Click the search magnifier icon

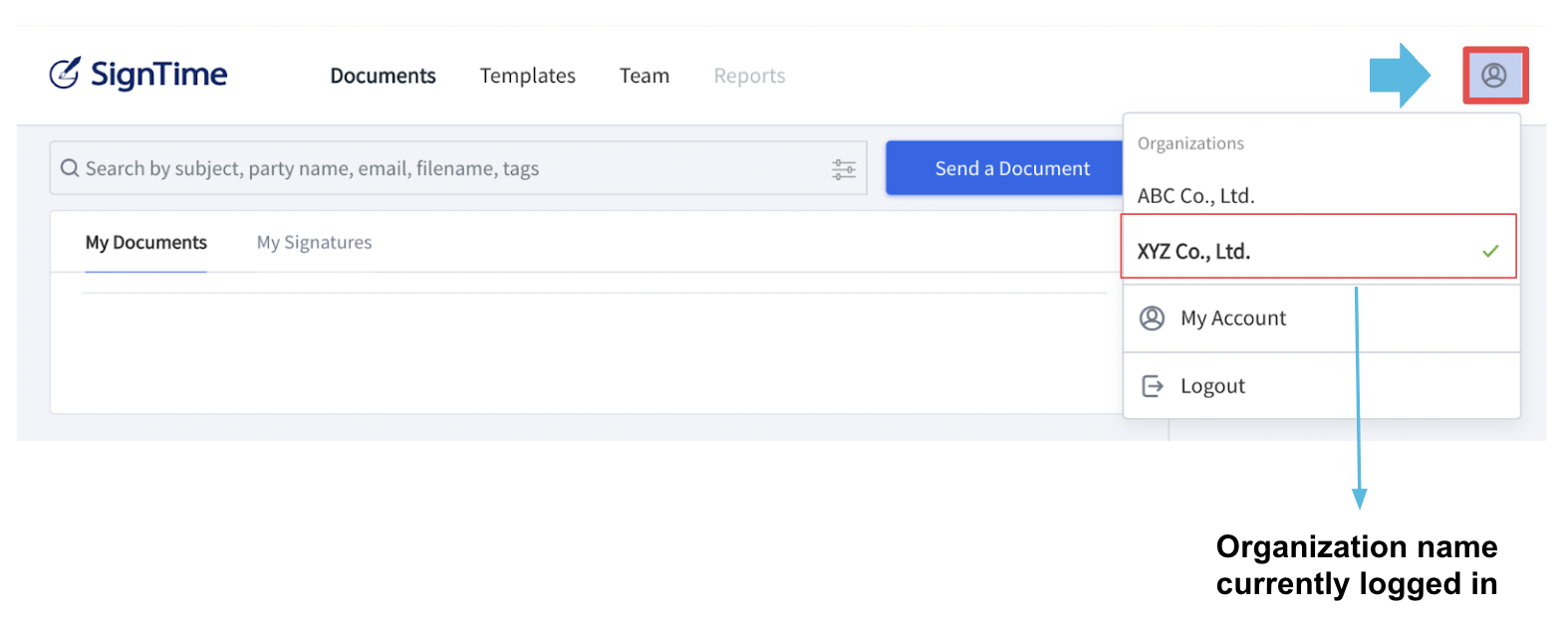click(x=70, y=168)
